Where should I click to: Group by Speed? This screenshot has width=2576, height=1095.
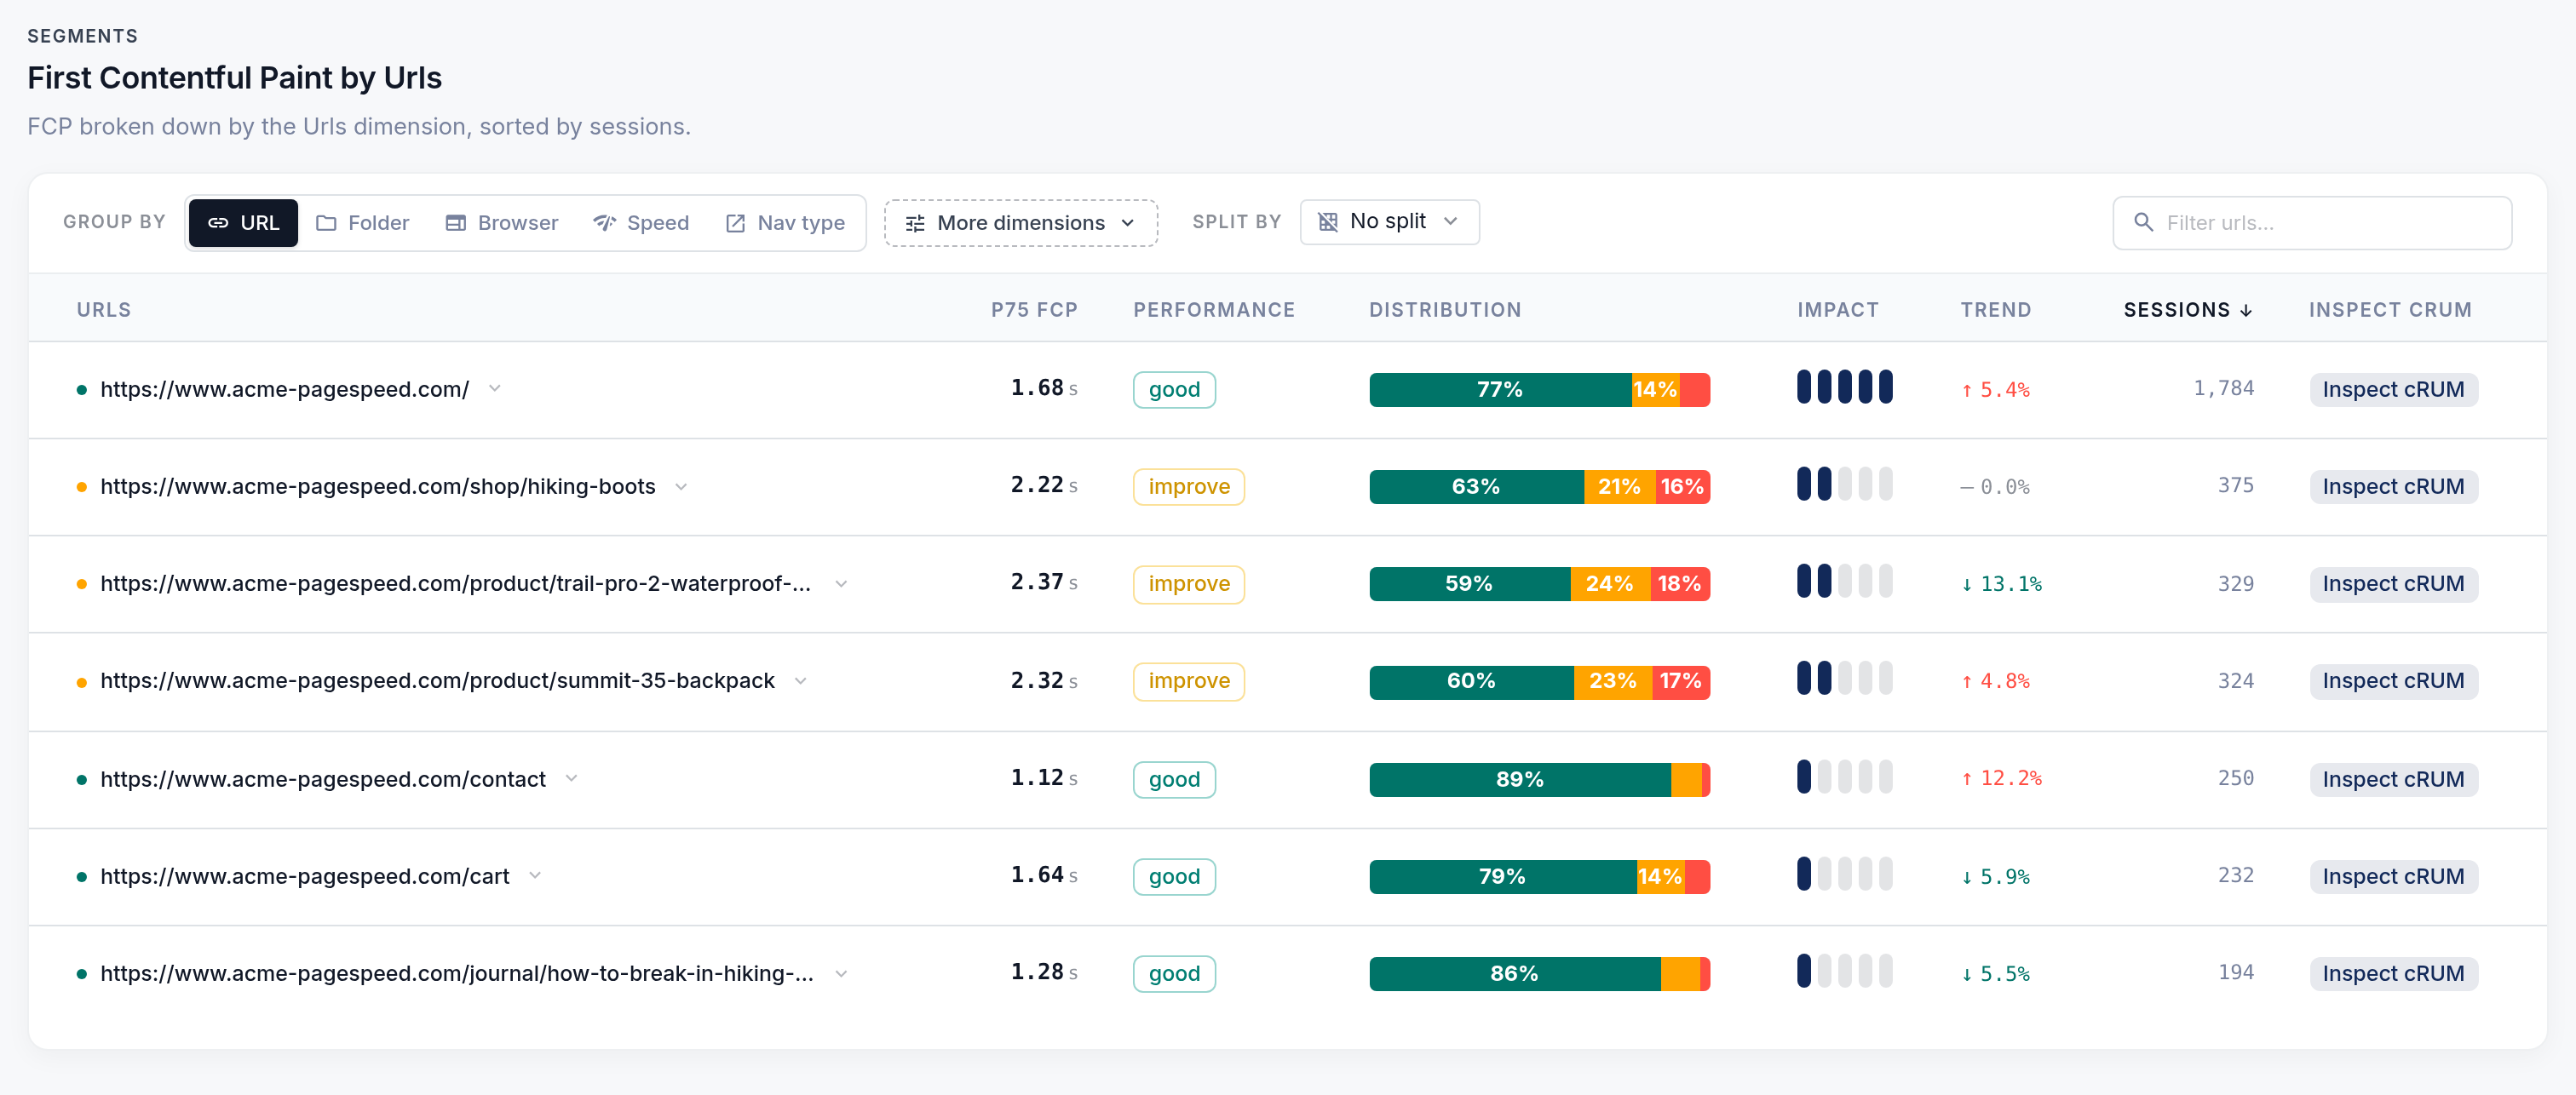point(641,223)
